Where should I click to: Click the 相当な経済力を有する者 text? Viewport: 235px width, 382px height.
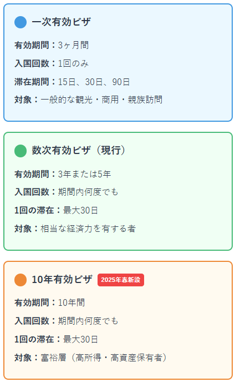88,229
